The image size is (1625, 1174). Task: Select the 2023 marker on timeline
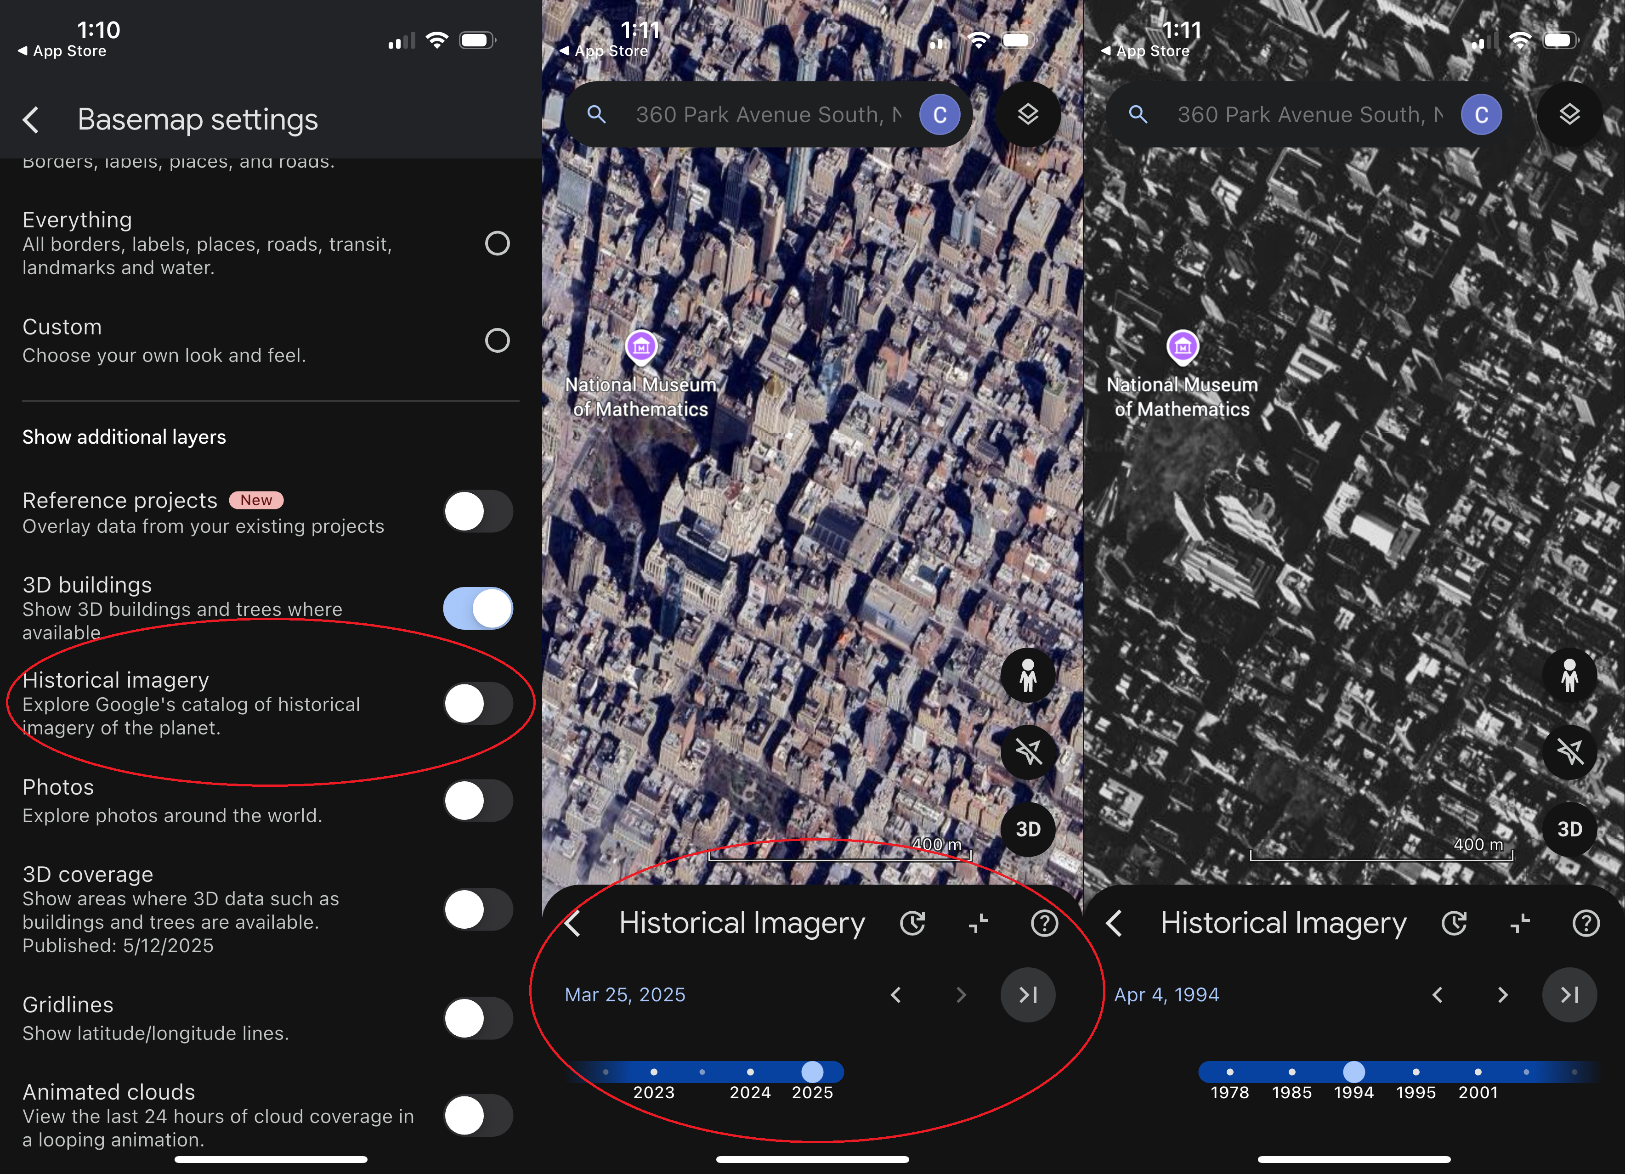point(653,1072)
